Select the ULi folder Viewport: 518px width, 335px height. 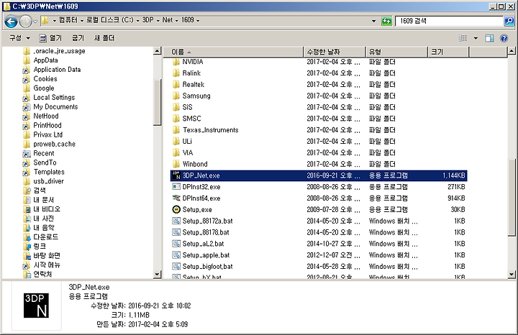187,142
